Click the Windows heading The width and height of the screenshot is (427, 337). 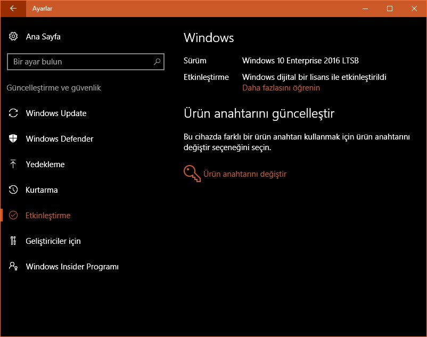click(209, 38)
